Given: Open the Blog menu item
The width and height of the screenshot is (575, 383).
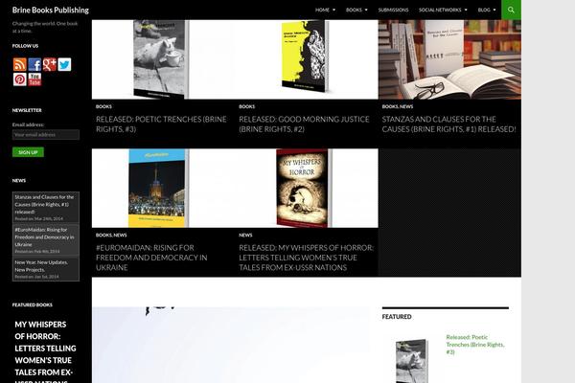Looking at the screenshot, I should (484, 10).
